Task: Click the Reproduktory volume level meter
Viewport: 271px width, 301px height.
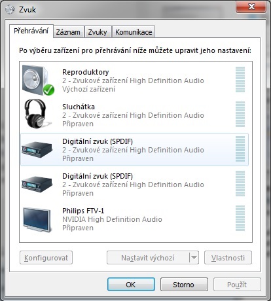Action: pos(240,80)
